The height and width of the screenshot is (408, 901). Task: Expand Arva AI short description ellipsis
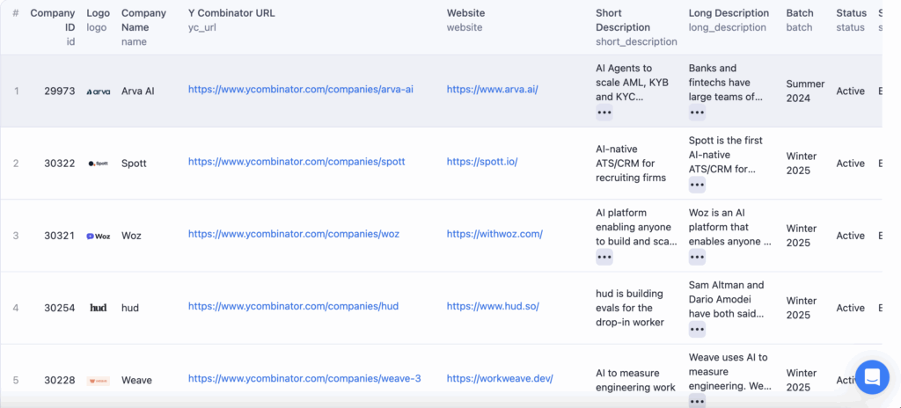tap(604, 113)
